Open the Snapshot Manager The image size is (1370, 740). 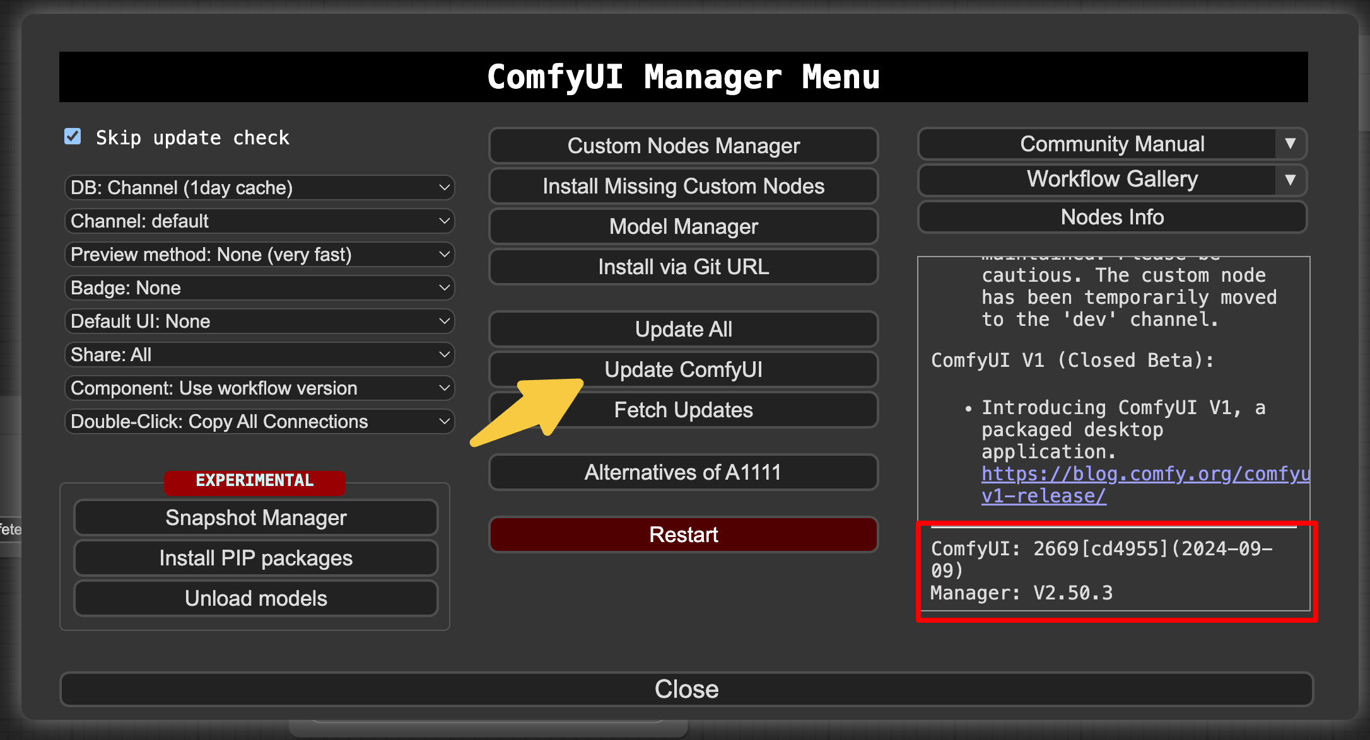[x=255, y=517]
